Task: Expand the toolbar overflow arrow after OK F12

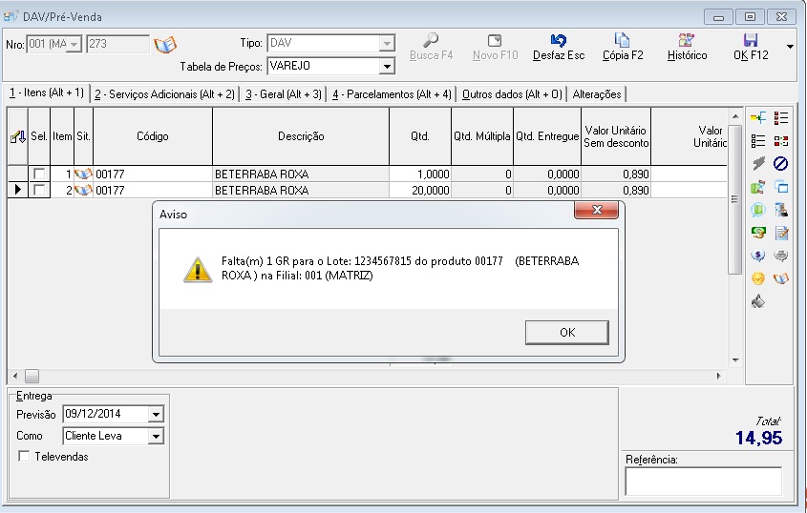Action: point(790,47)
